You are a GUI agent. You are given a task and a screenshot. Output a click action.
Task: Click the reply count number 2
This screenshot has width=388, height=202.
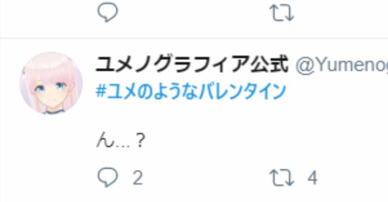tap(137, 177)
